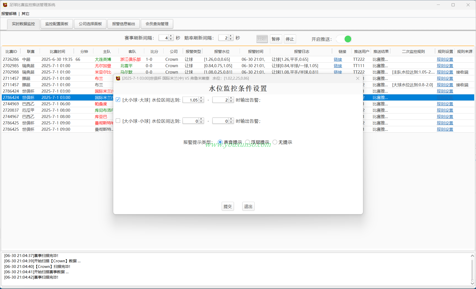Screen dimensions: 476x289
Task: Open 链接 for 尤尔加登 row
Action: coord(338,66)
